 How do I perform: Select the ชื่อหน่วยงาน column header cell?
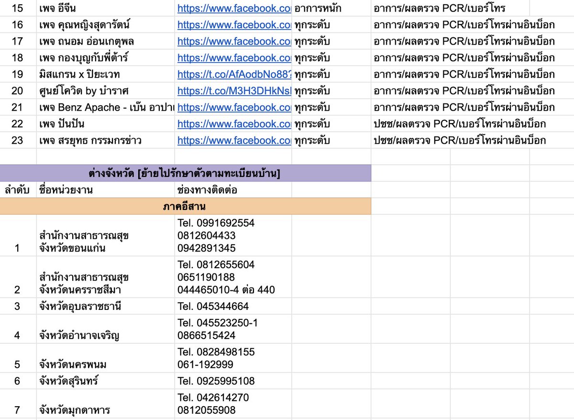click(x=106, y=190)
